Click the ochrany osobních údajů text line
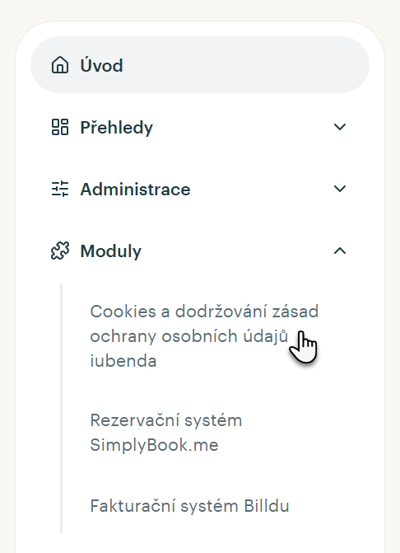The height and width of the screenshot is (553, 400). [189, 336]
